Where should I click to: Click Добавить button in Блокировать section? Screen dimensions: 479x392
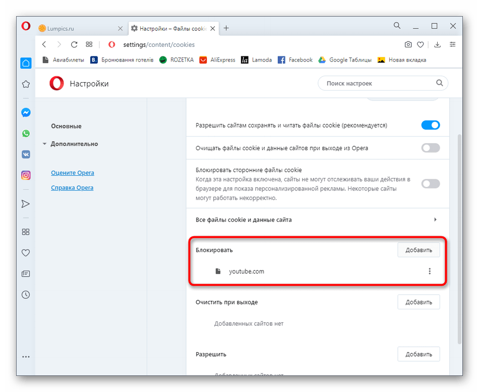click(418, 250)
